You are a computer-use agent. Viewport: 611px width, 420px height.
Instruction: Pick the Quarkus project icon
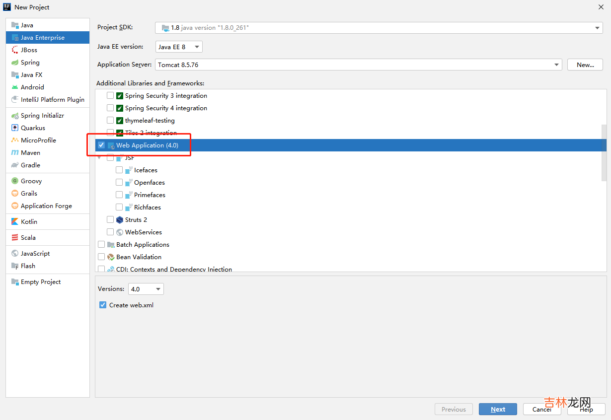click(x=15, y=128)
